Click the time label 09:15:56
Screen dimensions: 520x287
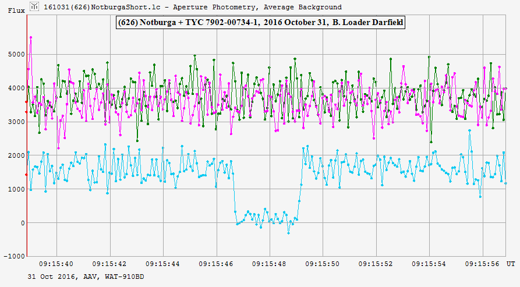(x=482, y=264)
